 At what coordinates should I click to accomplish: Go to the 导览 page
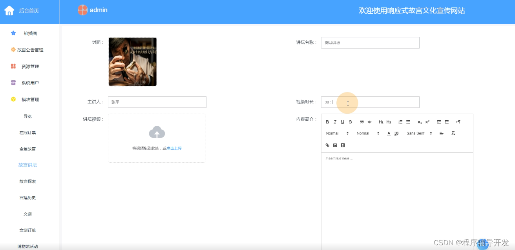(x=27, y=116)
